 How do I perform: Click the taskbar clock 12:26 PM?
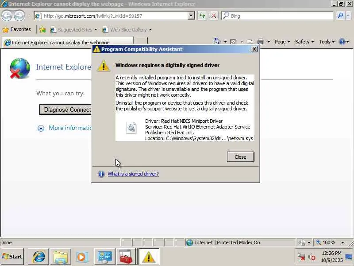pyautogui.click(x=331, y=253)
